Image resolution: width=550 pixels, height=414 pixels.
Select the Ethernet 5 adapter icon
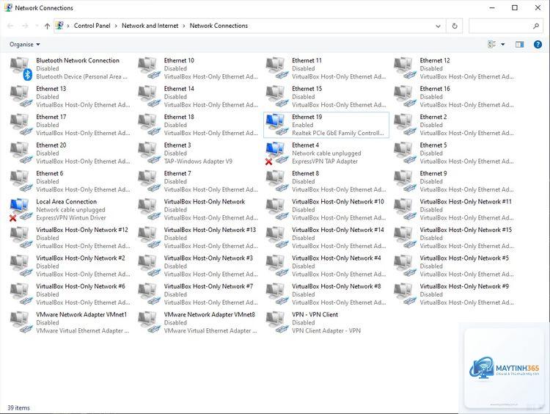pyautogui.click(x=405, y=153)
